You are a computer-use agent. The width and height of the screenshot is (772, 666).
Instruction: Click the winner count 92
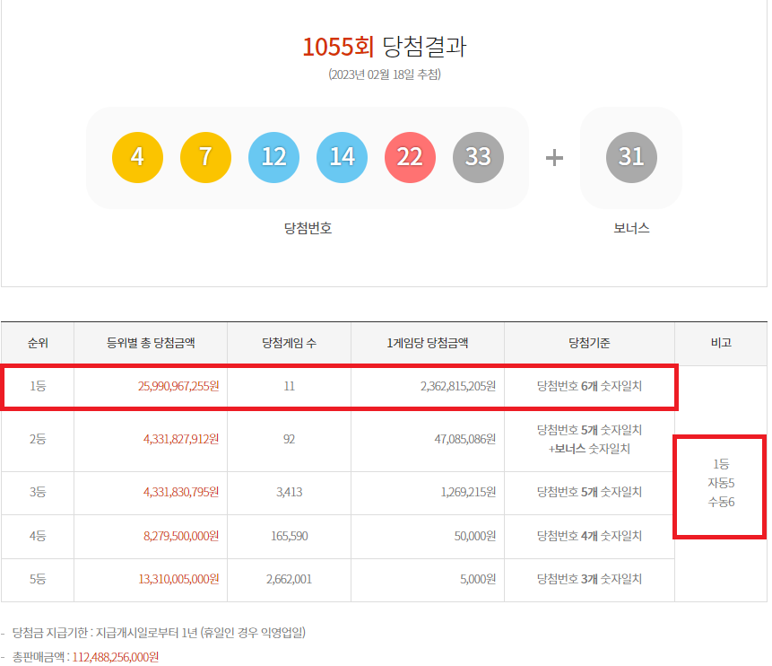coord(289,439)
